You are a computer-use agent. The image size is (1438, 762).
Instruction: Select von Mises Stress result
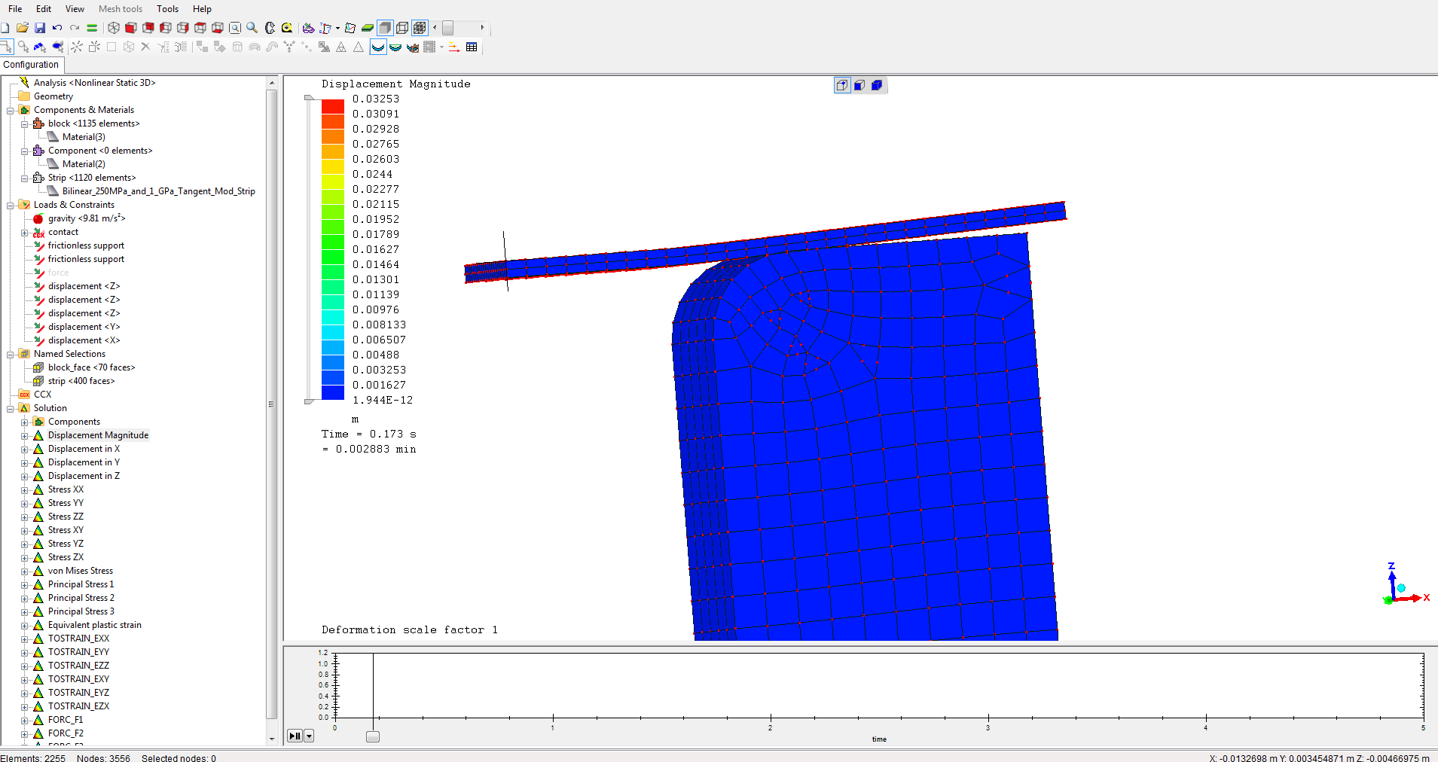click(x=81, y=571)
